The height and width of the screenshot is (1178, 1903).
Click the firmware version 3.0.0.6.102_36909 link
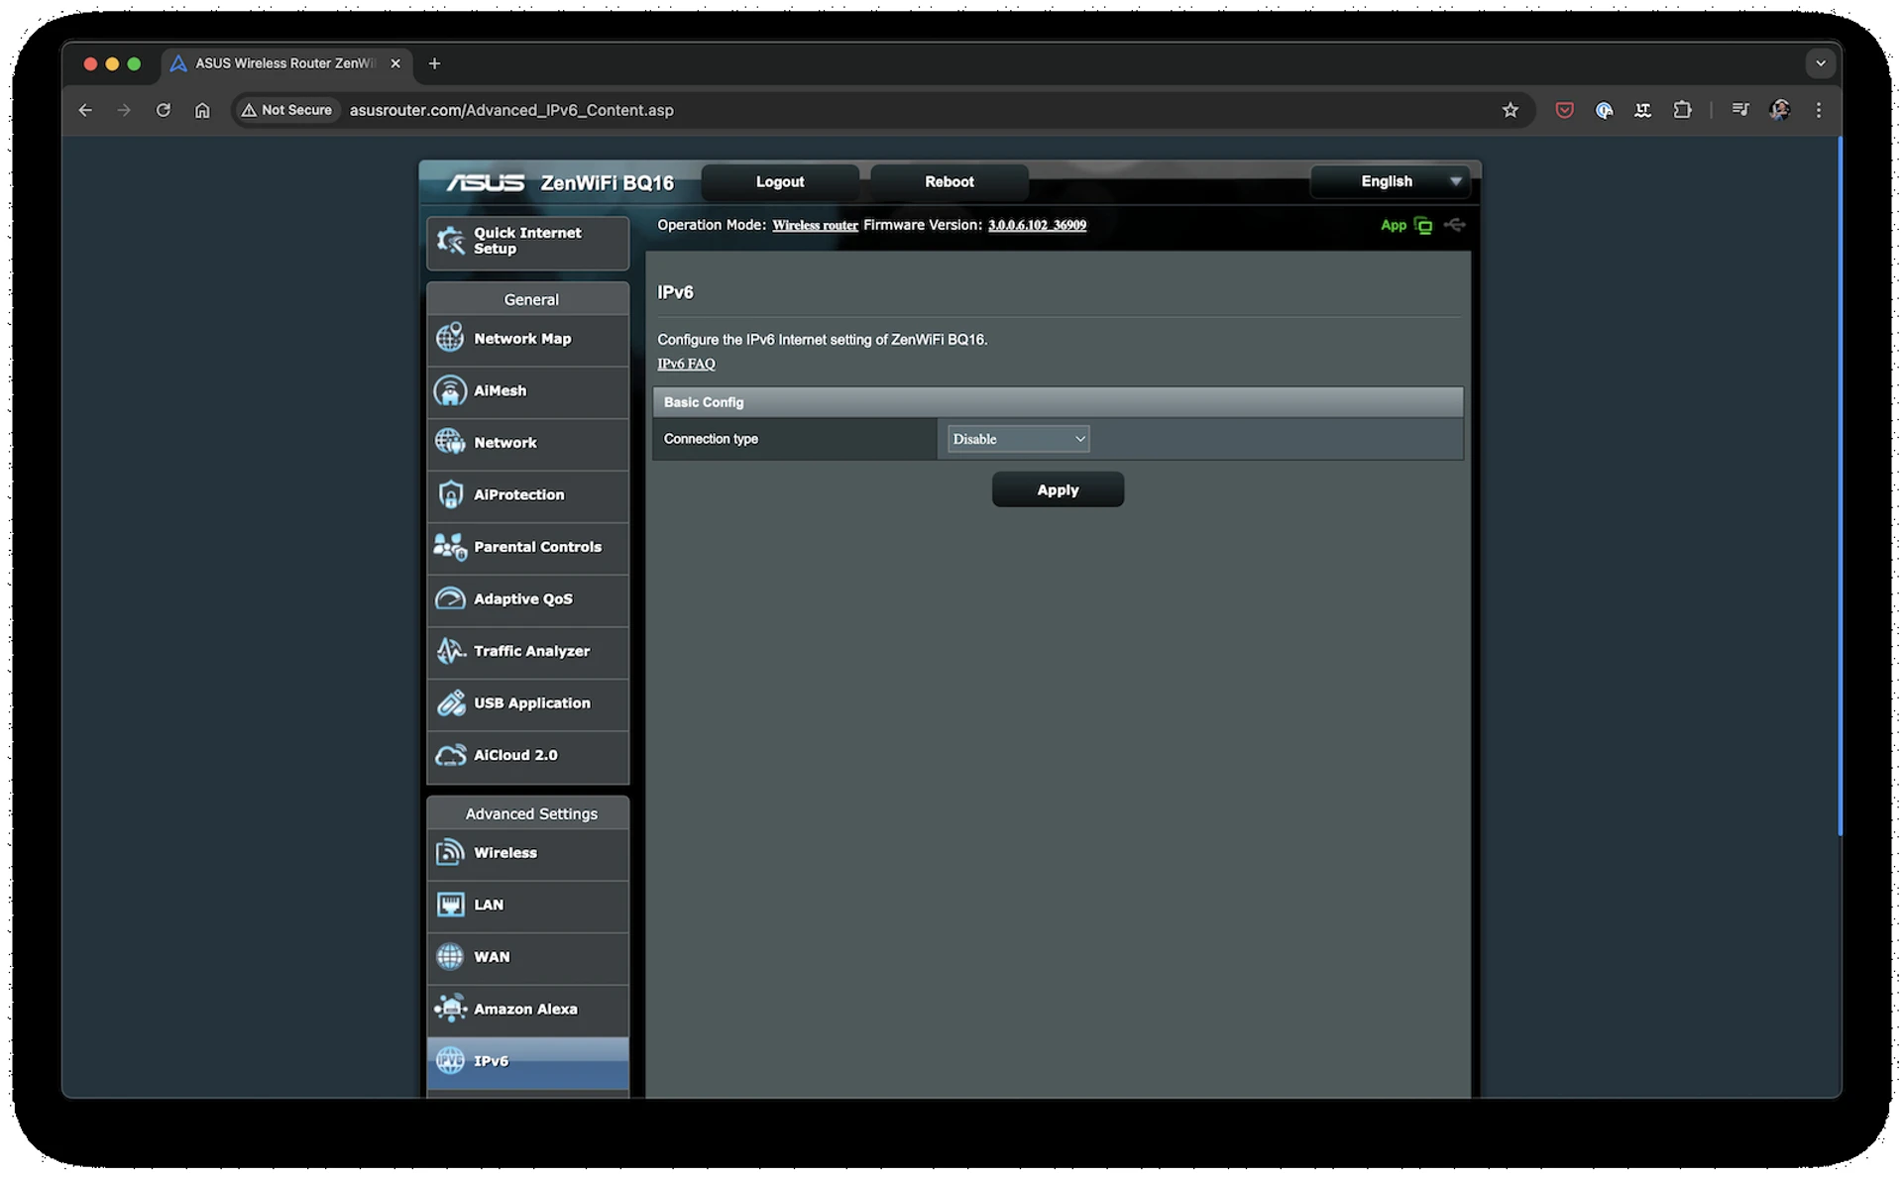tap(1037, 225)
